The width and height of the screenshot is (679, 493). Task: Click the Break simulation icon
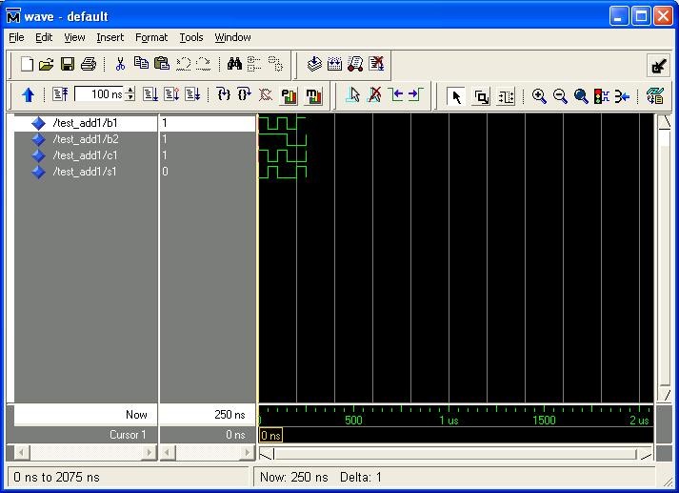coord(266,94)
